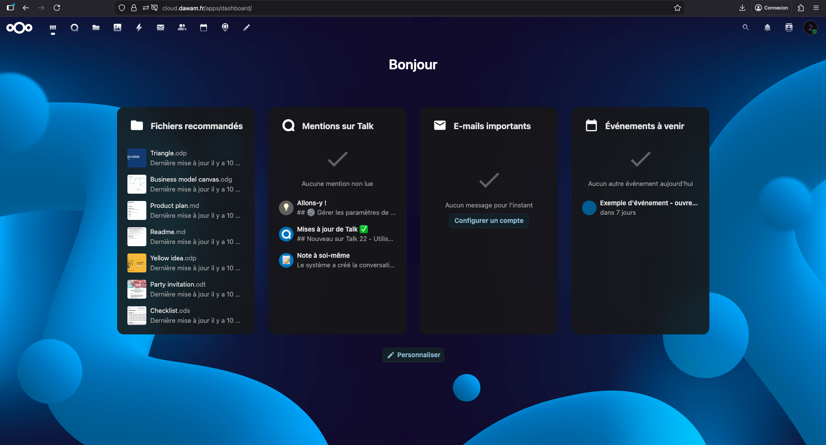Click the Configurer un compte button

[x=489, y=221]
